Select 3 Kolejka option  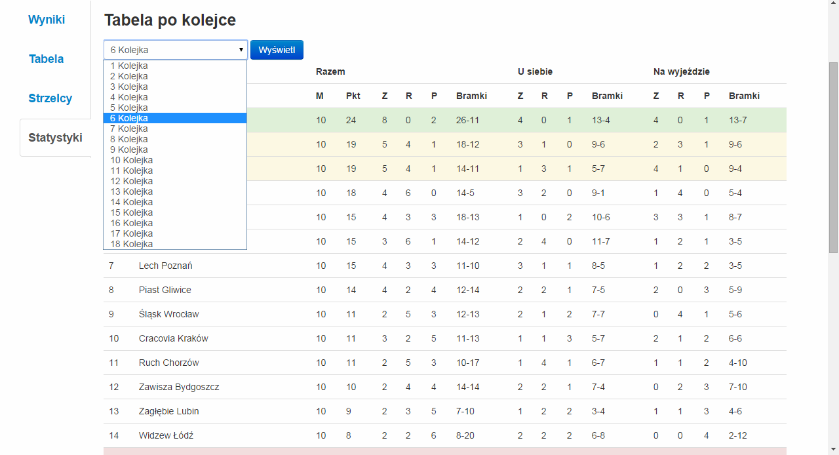tap(129, 87)
